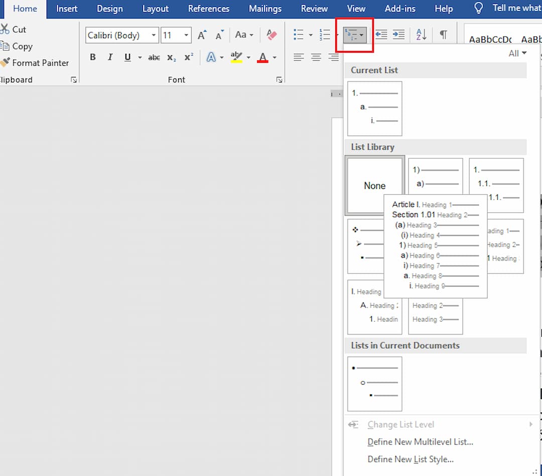Click the Copy icon
Viewport: 542px width, 476px height.
[5, 46]
